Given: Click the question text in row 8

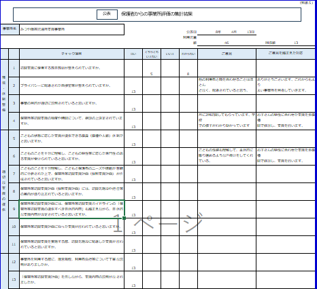Looking at the screenshot, I should pos(71,191).
